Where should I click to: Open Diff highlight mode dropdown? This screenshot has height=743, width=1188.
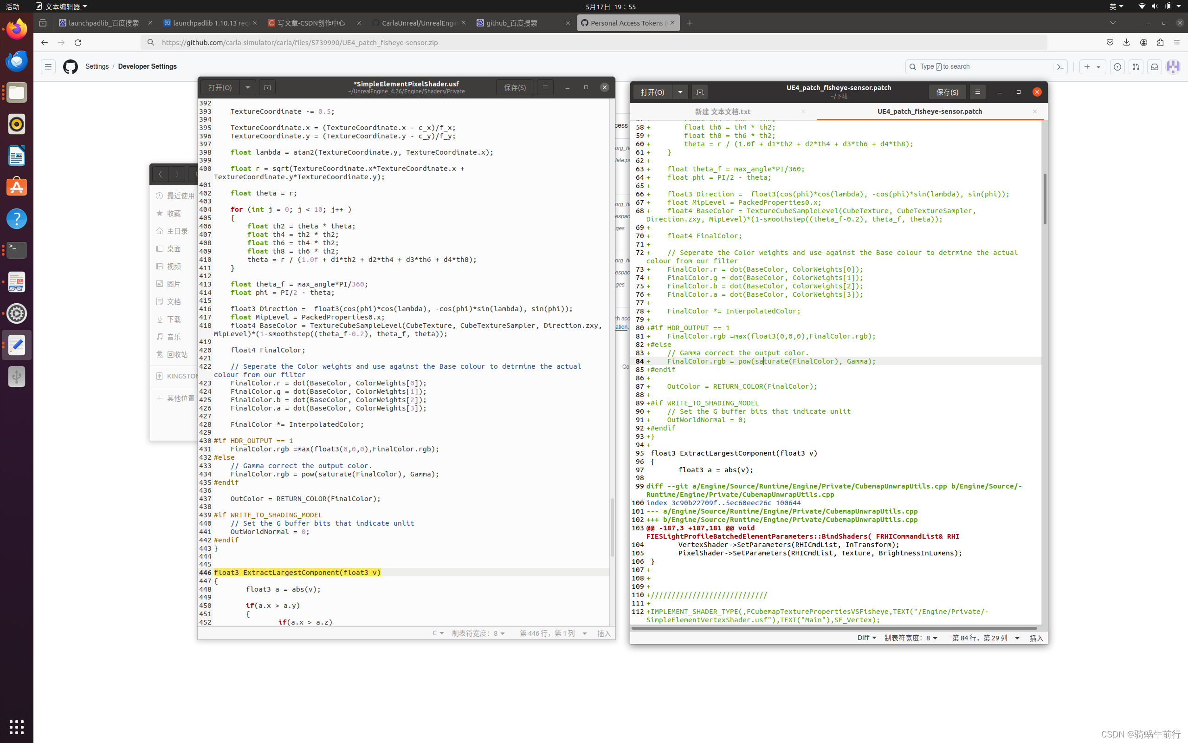(866, 637)
